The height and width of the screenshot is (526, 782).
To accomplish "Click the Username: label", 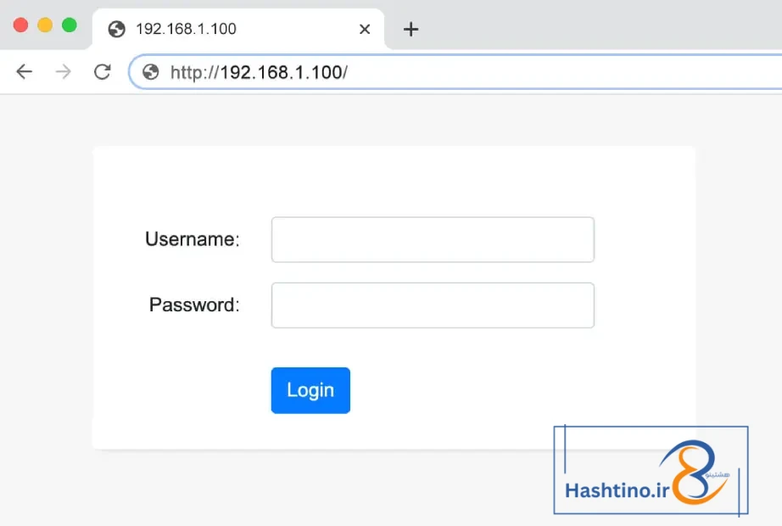I will (193, 239).
